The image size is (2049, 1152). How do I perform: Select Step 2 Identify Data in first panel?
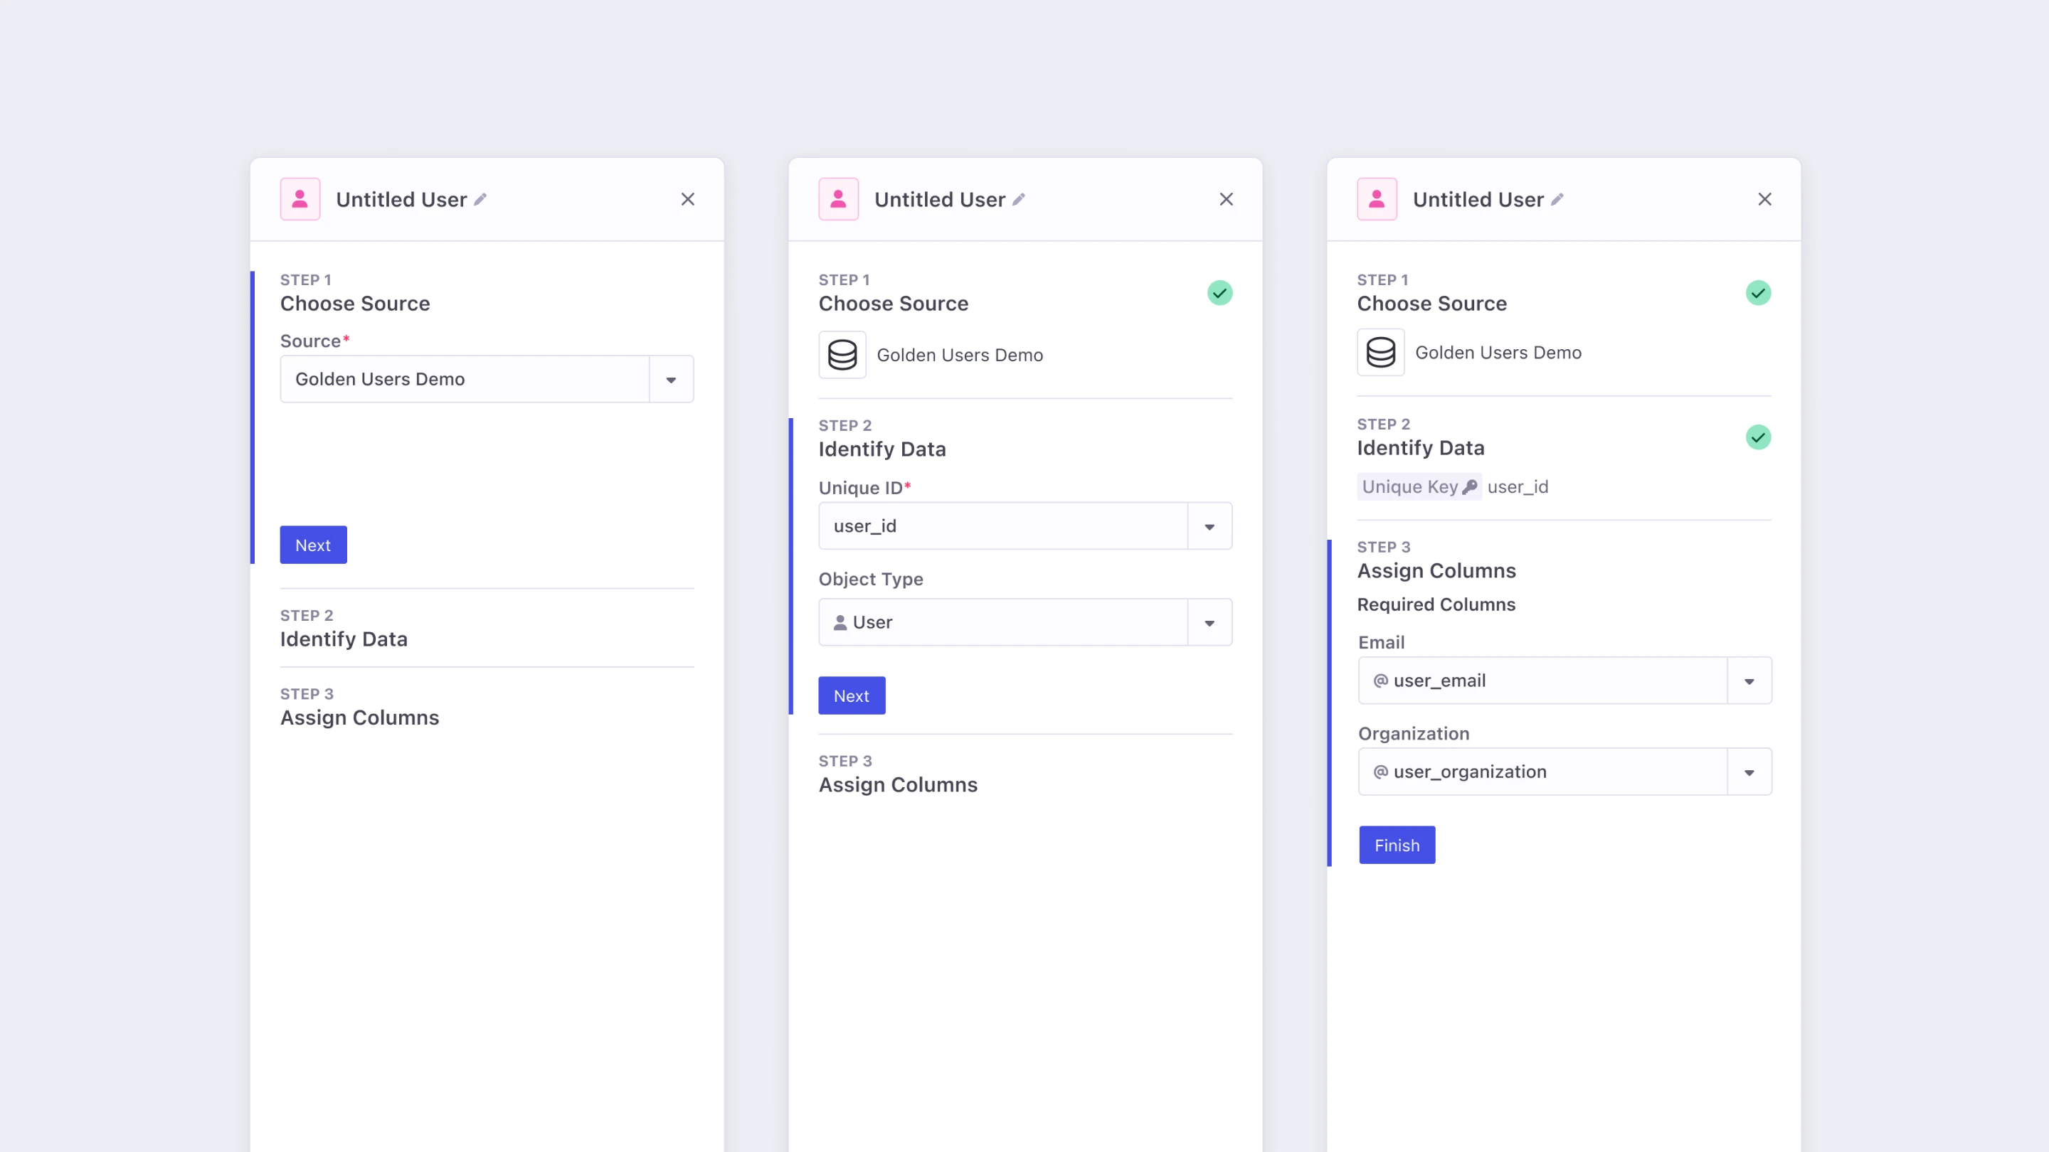tap(344, 629)
